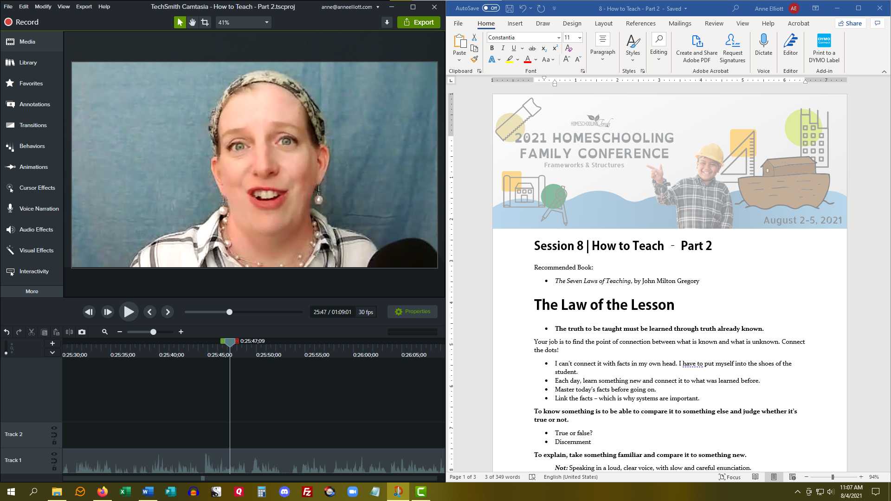This screenshot has width=891, height=501.
Task: Undo the last timeline action in Camtasia
Action: point(6,332)
